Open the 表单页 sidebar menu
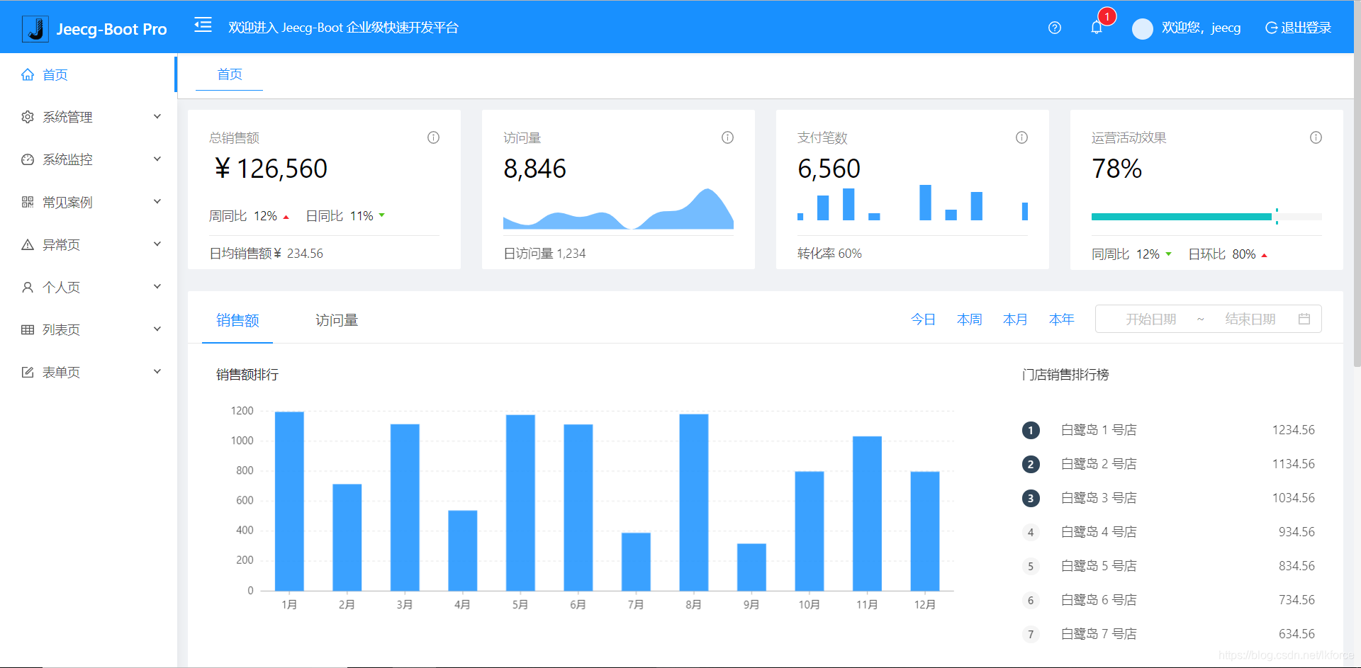Screen dimensions: 1361x668 point(88,372)
